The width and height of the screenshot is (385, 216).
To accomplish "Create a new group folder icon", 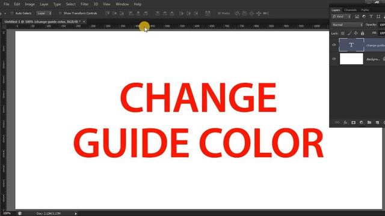I will pos(369,122).
